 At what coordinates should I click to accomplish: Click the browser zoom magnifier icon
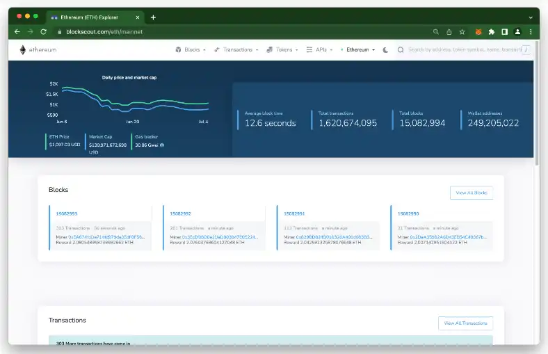pyautogui.click(x=436, y=32)
